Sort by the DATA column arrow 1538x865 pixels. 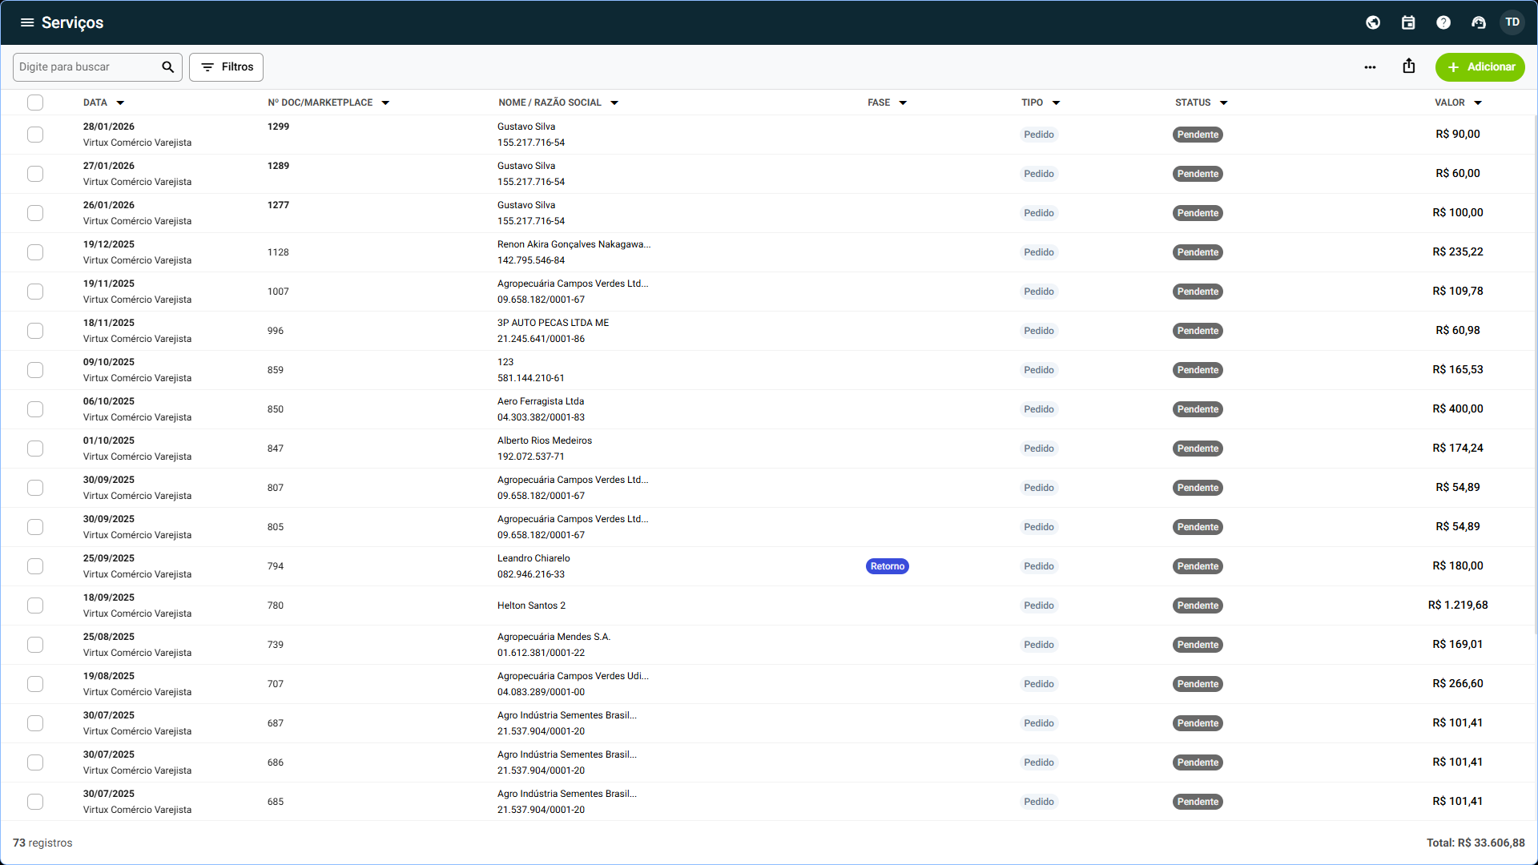(120, 103)
